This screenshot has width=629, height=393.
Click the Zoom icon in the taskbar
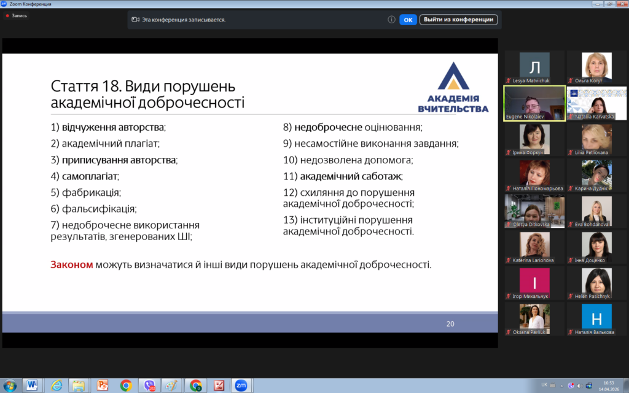[x=240, y=385]
